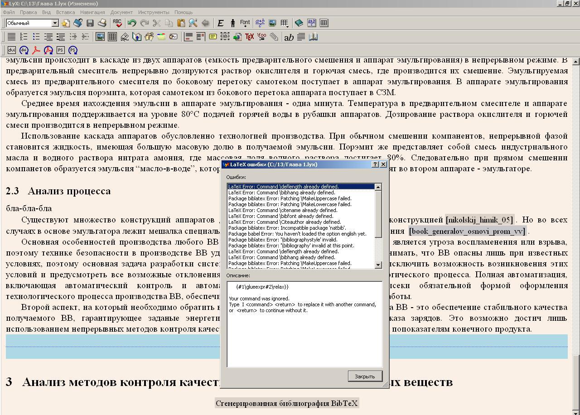Click citation nikolskij_himik_05 inset

tap(480, 220)
